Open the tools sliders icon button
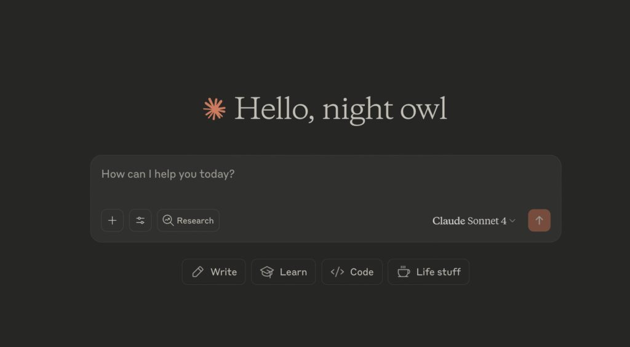Image resolution: width=630 pixels, height=347 pixels. tap(140, 220)
